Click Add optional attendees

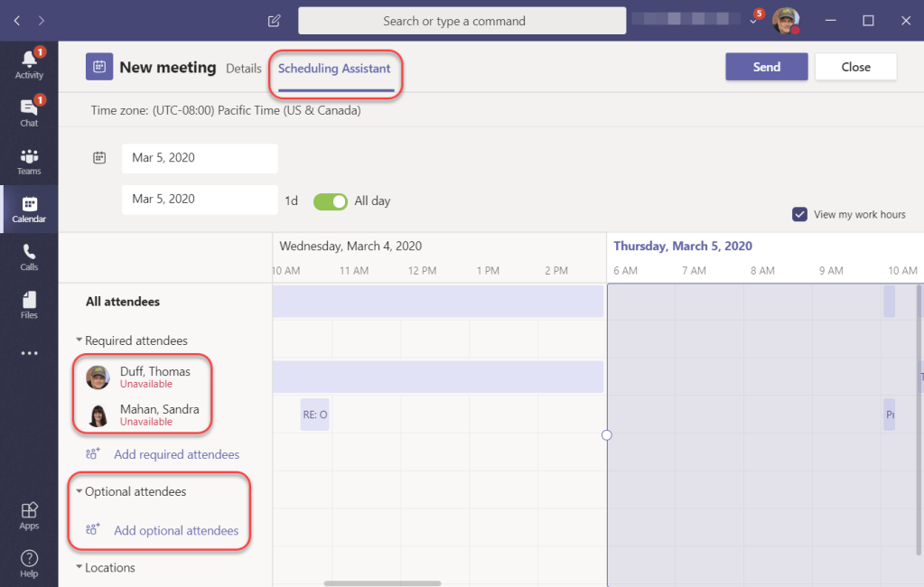tap(176, 530)
